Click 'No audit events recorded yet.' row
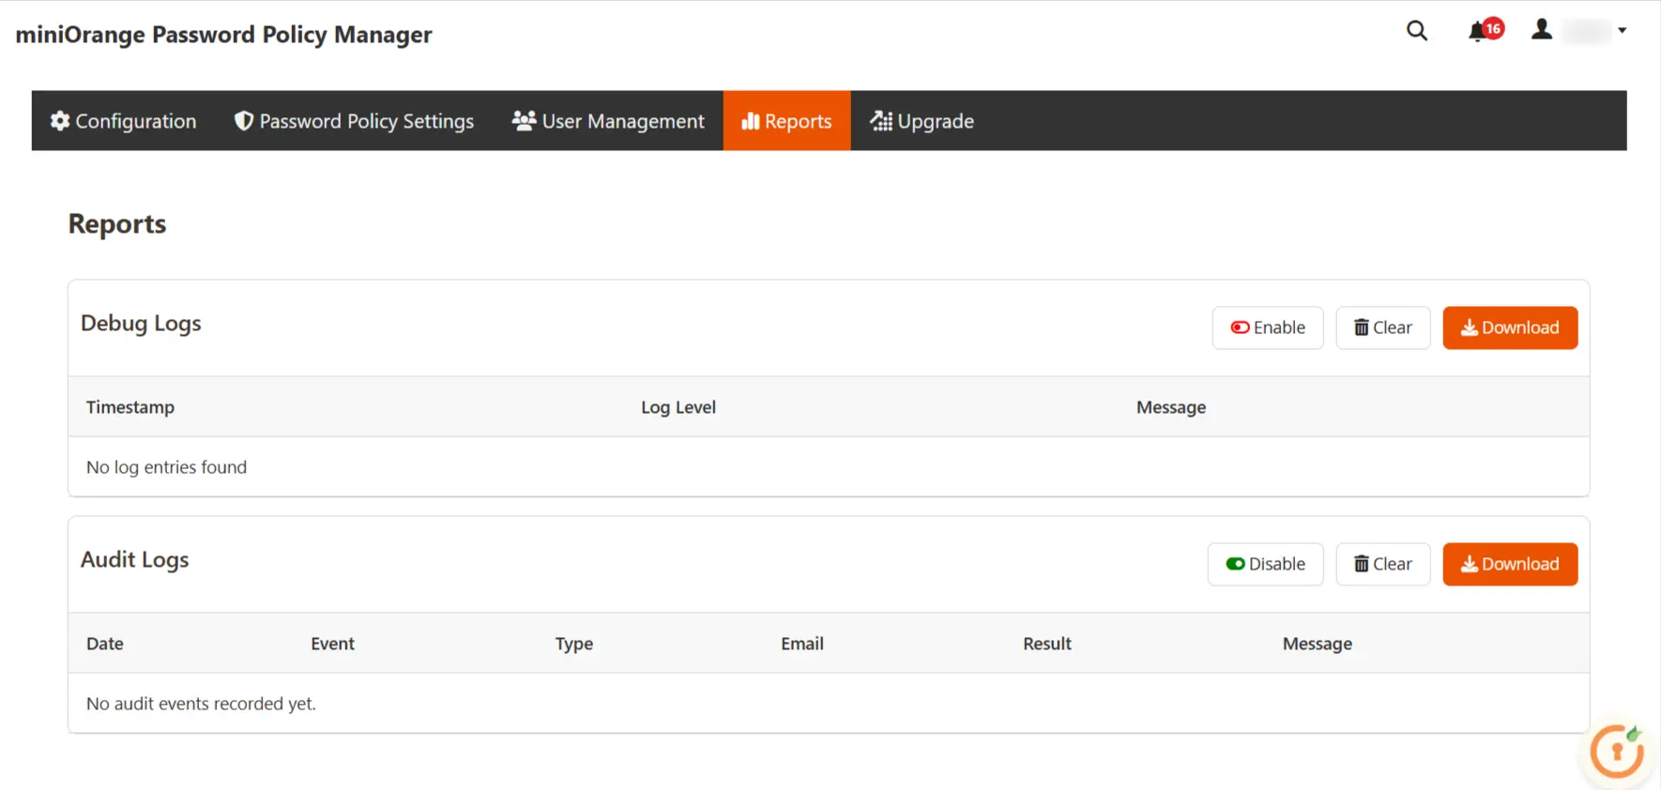The height and width of the screenshot is (790, 1661). tap(829, 704)
